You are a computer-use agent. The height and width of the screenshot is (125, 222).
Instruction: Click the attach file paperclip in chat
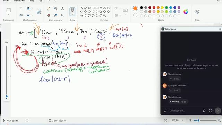pos(165,110)
